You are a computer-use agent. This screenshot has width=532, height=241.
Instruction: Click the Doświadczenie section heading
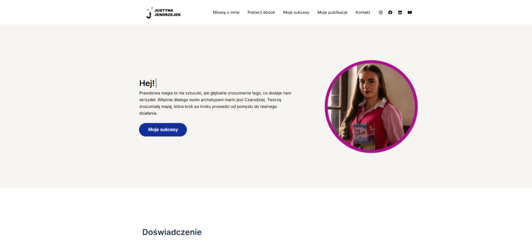[171, 232]
